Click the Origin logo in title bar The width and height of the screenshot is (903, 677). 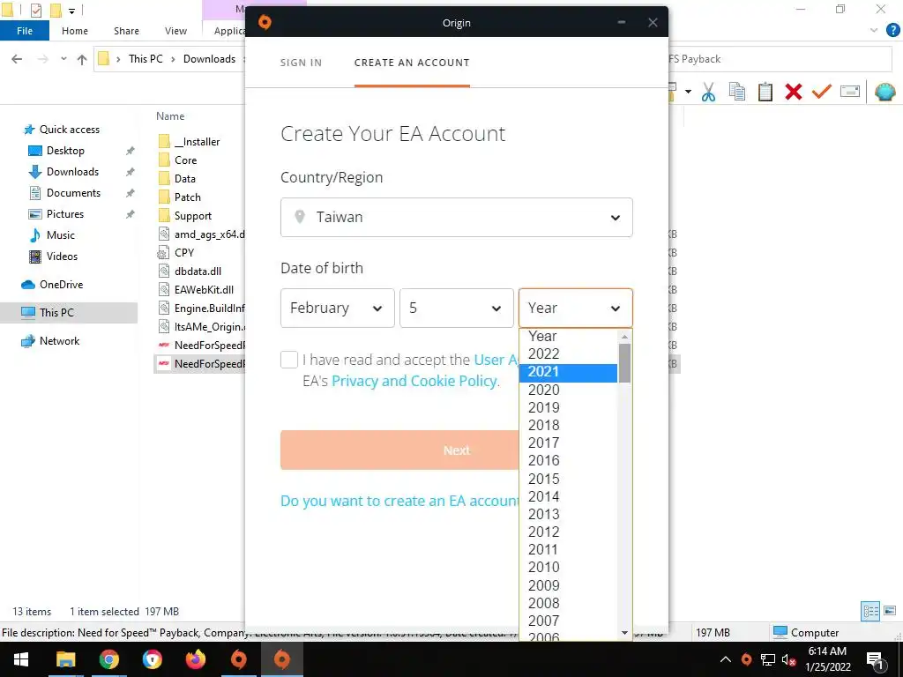[265, 22]
